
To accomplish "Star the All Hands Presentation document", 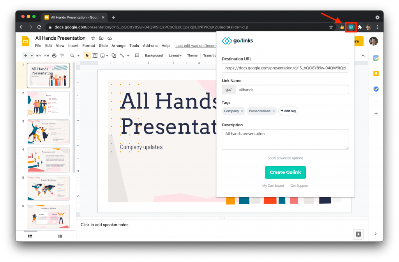I will click(x=93, y=38).
